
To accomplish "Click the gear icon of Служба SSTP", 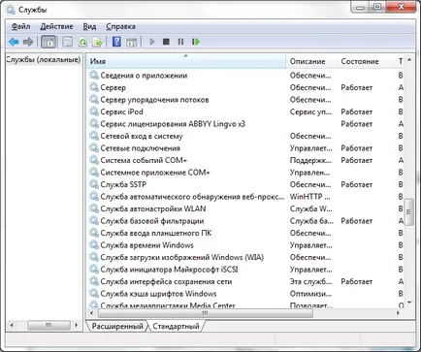I will click(94, 184).
